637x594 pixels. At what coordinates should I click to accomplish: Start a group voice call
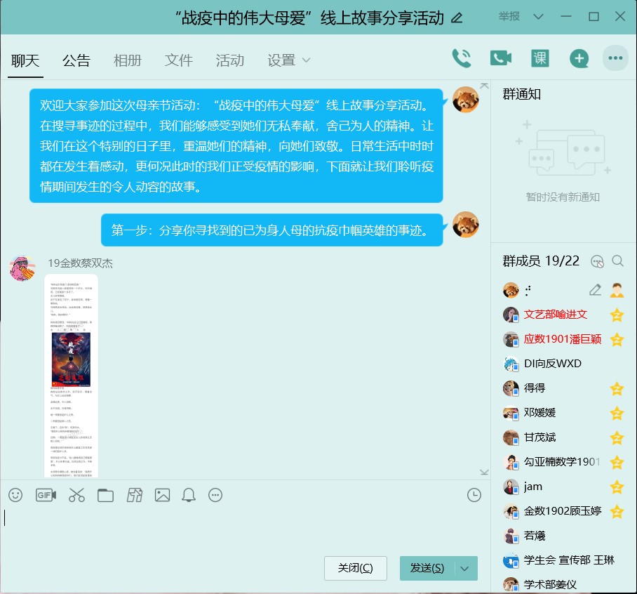[x=461, y=58]
